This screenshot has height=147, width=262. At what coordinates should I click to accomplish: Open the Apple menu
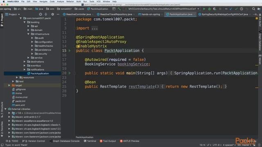point(3,2)
